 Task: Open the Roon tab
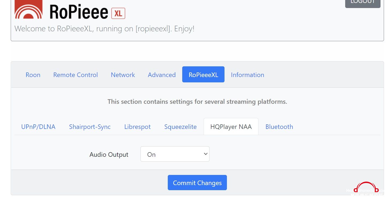click(x=33, y=75)
